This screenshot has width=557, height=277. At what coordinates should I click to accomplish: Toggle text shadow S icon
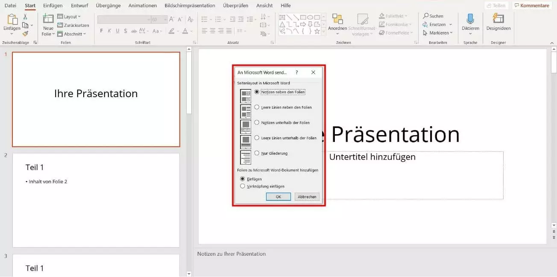point(125,31)
